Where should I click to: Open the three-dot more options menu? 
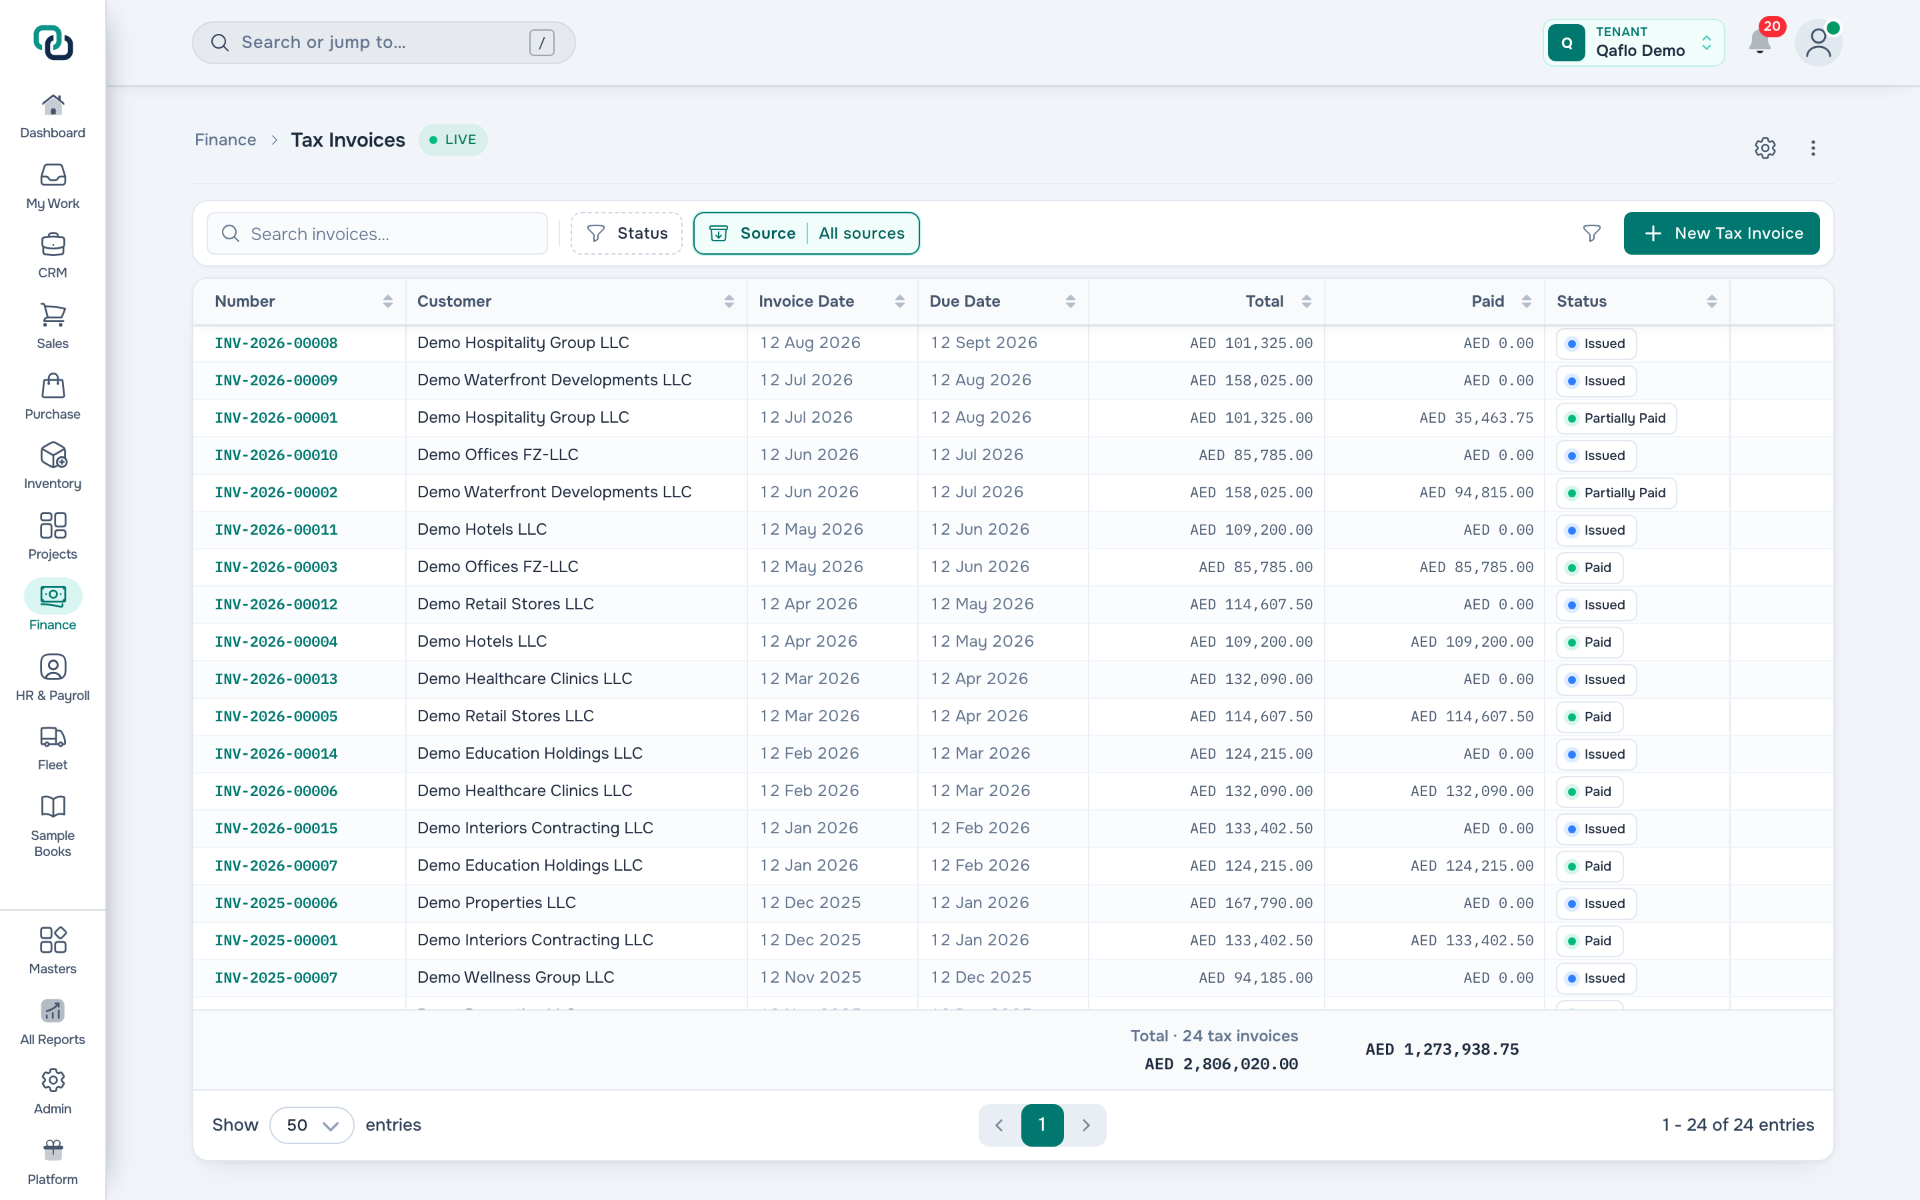coord(1813,147)
